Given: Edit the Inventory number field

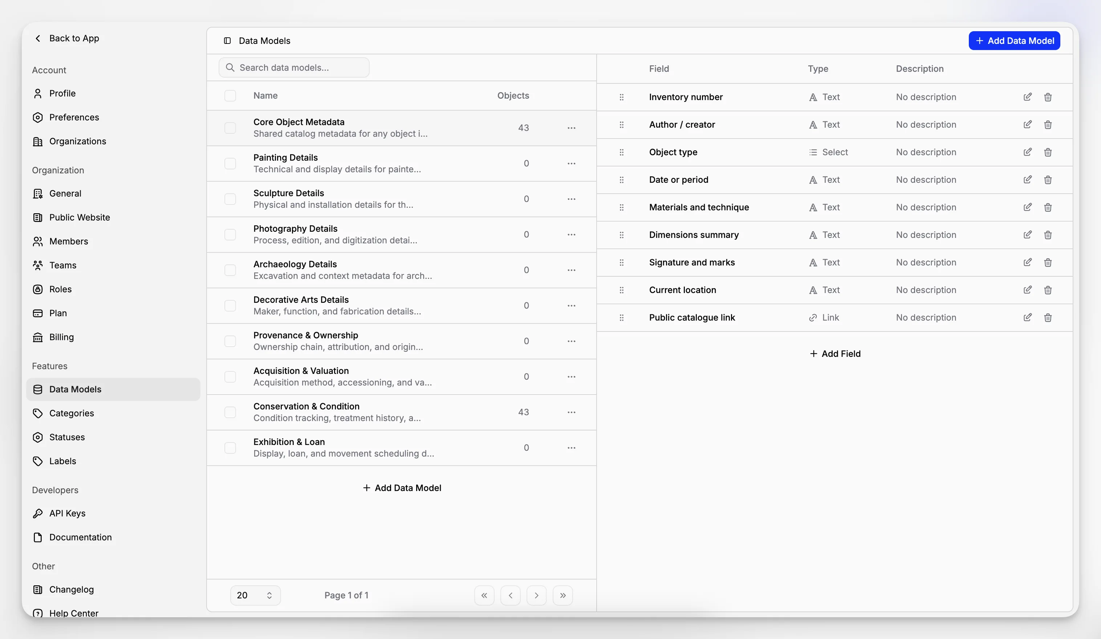Looking at the screenshot, I should click(1028, 97).
